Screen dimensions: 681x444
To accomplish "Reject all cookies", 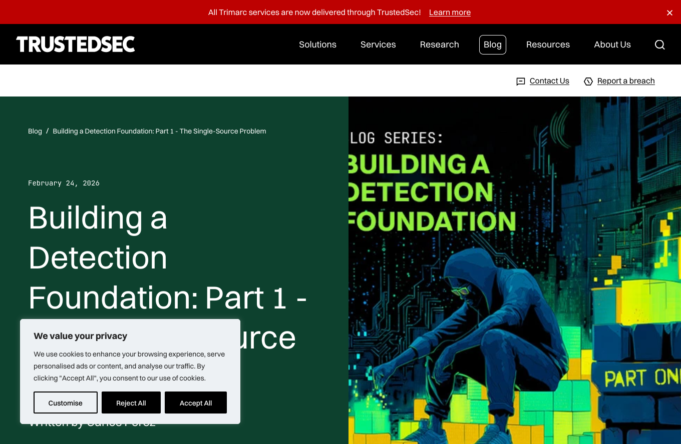I will coord(131,403).
